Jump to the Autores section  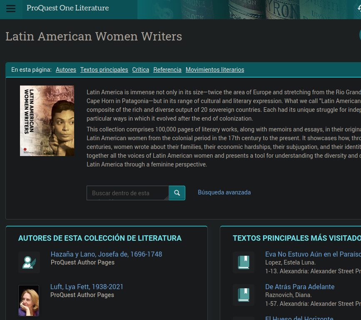[66, 70]
